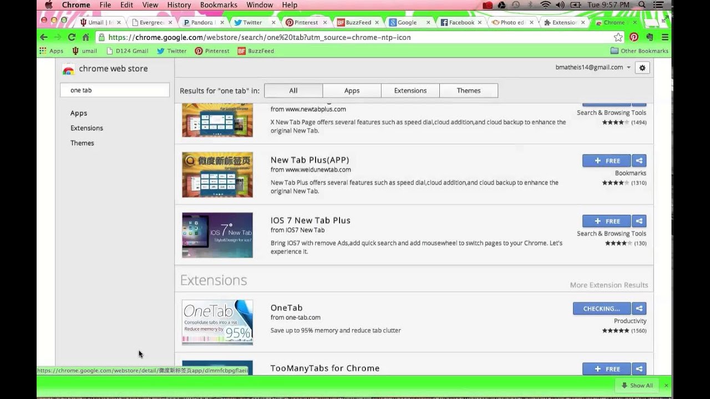This screenshot has width=710, height=399.
Task: Open the OneTab extension thumbnail
Action: pos(217,323)
